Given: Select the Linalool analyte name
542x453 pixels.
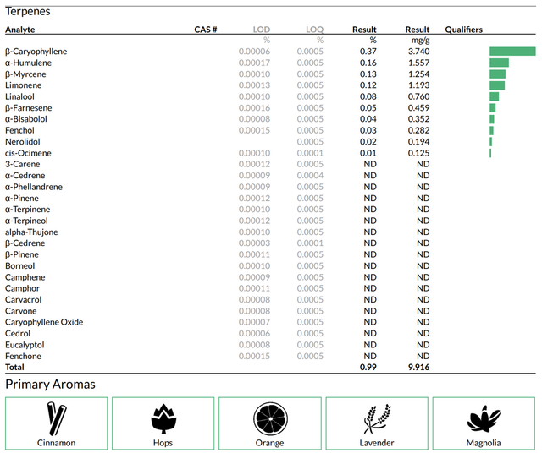Looking at the screenshot, I should (x=19, y=96).
